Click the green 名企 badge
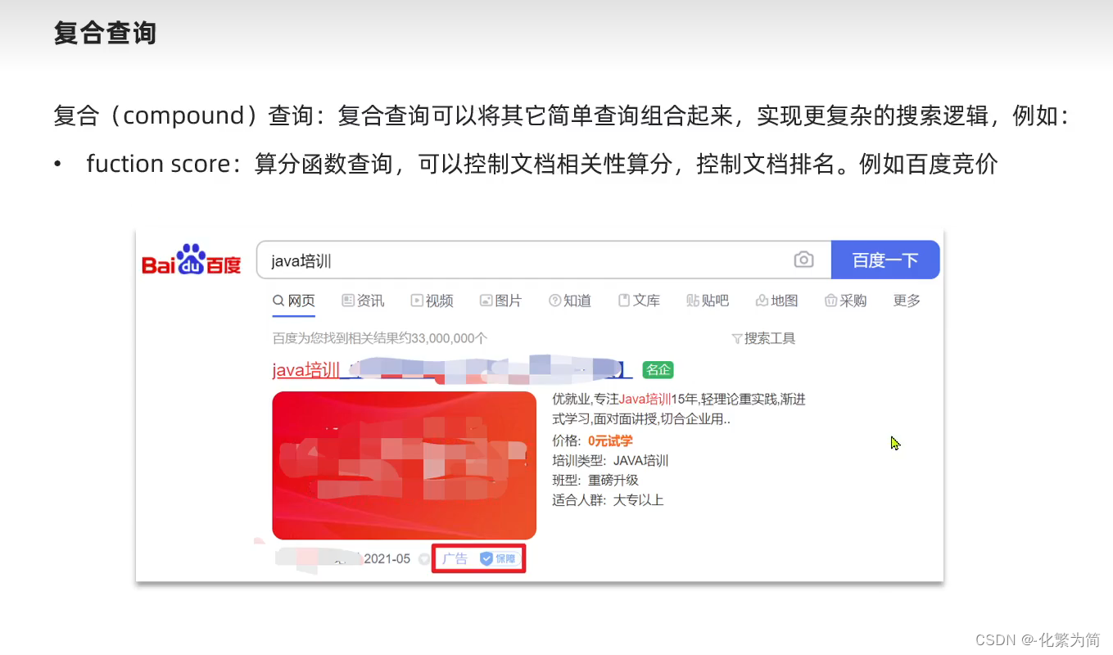Viewport: 1113px width, 655px height. click(x=658, y=370)
